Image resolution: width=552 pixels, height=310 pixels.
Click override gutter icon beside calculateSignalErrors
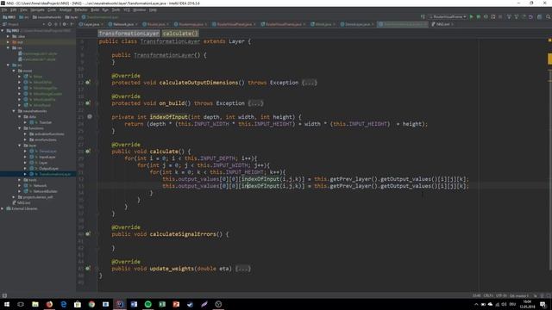coord(88,234)
